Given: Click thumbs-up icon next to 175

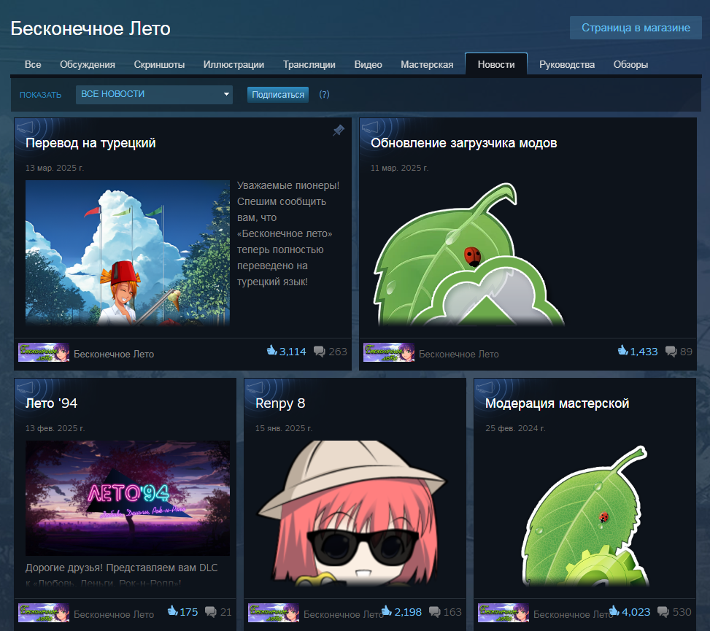Looking at the screenshot, I should tap(172, 611).
